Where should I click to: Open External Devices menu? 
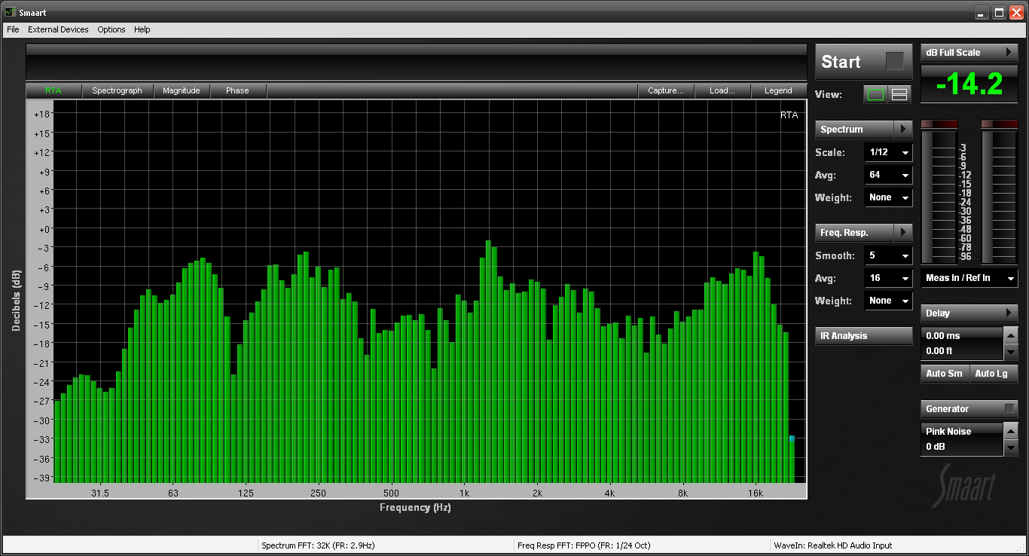click(x=58, y=29)
